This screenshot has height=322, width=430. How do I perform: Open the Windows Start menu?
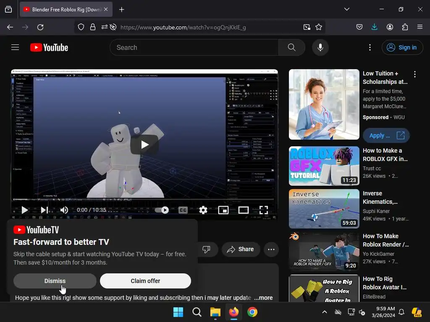tap(178, 312)
